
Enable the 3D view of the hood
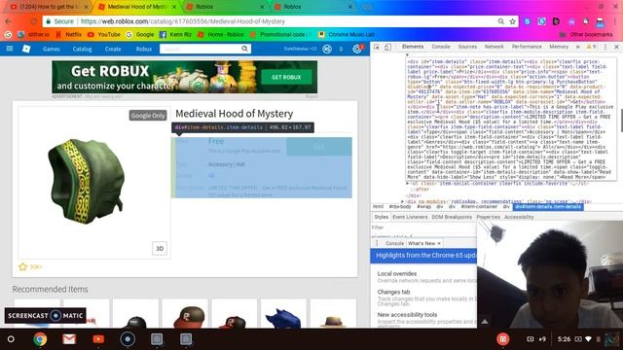[160, 249]
